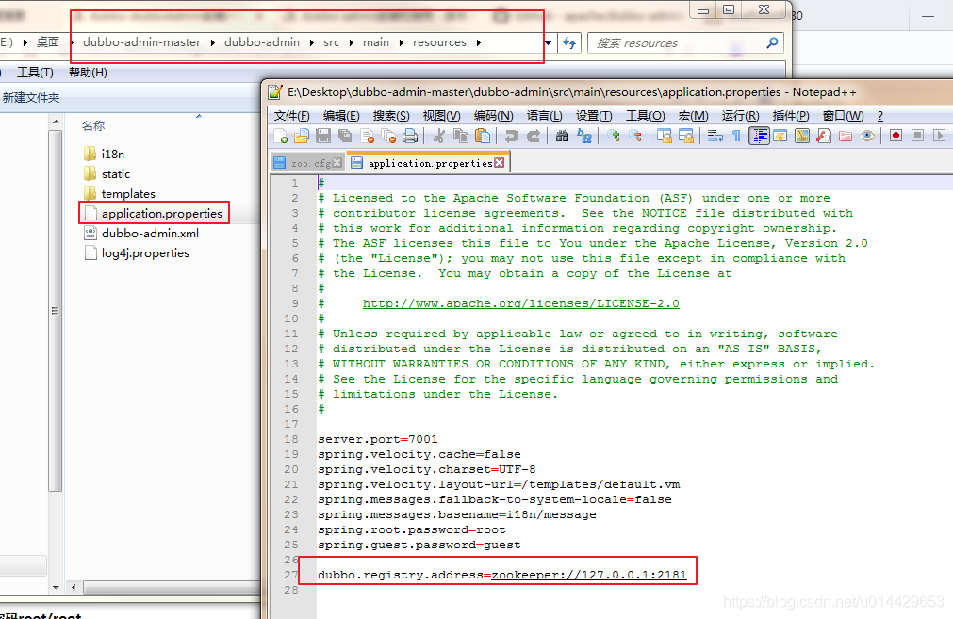Expand the arrow after dubbo-admin-master breadcrumb
Screen dimensions: 953x619
point(213,42)
